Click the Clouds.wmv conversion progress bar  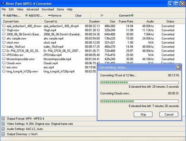(139, 101)
